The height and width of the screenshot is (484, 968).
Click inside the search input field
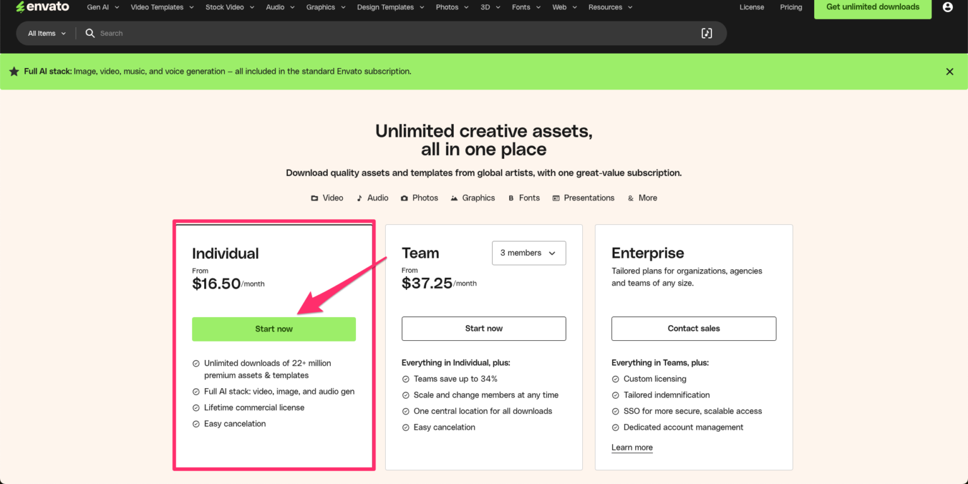pyautogui.click(x=252, y=33)
